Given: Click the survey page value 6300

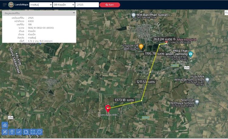Looking at the screenshot, I should [31, 21].
